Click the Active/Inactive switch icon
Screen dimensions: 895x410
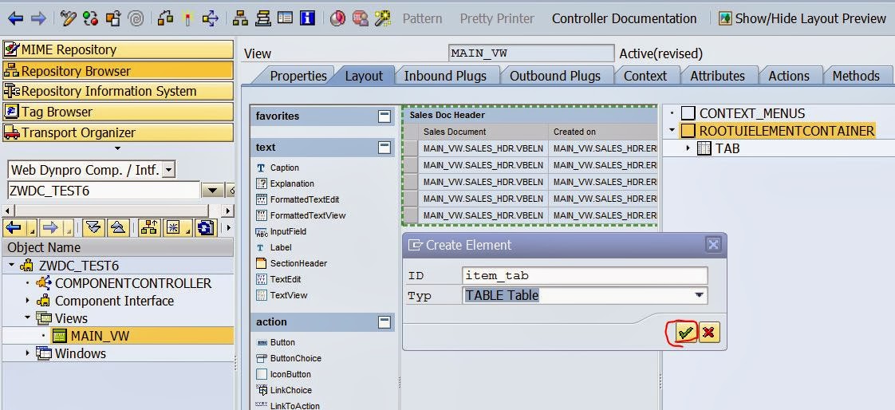click(90, 19)
